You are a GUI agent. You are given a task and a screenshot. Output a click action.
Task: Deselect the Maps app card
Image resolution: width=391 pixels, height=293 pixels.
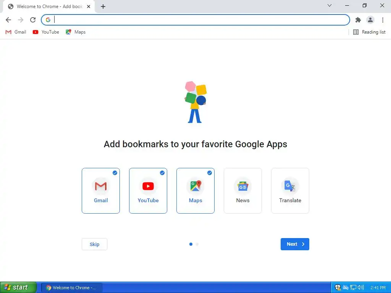point(195,191)
